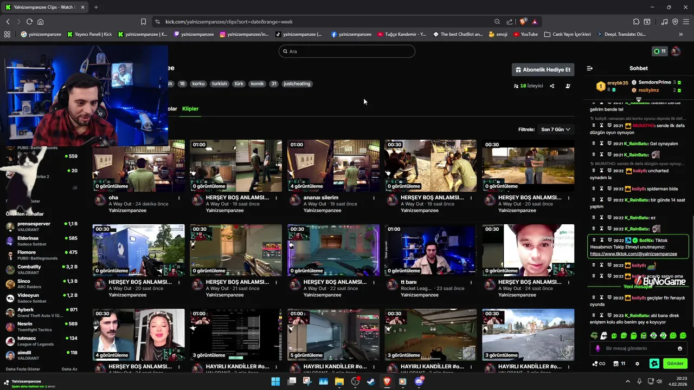The image size is (694, 390).
Task: Reload the page with the browser refresh icon
Action: pos(29,22)
